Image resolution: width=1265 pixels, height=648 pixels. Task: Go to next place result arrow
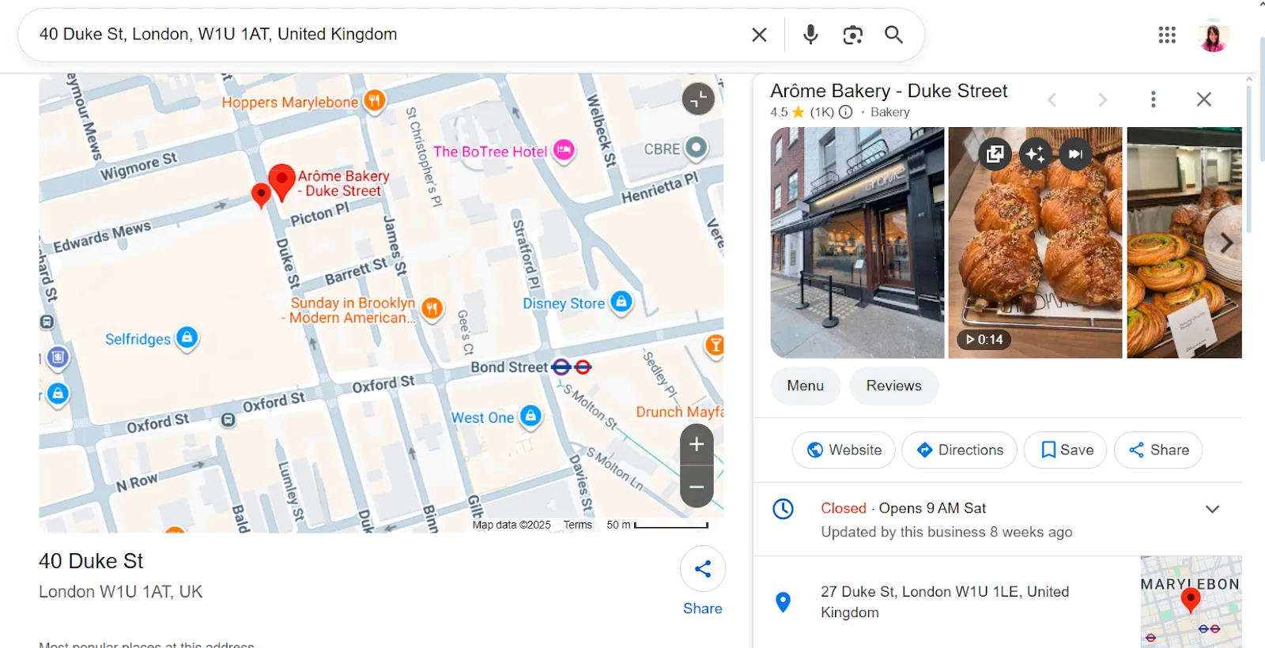coord(1102,100)
